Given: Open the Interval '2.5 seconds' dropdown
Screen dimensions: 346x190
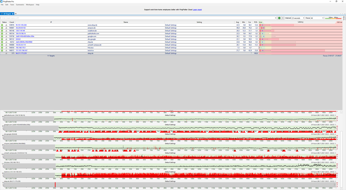Looking at the screenshot, I should (x=298, y=18).
